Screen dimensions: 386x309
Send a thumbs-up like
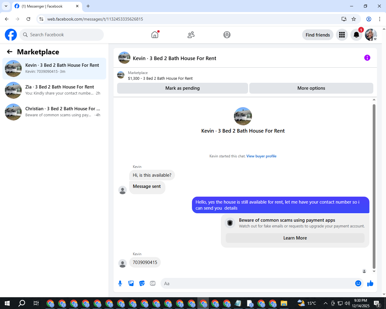370,283
